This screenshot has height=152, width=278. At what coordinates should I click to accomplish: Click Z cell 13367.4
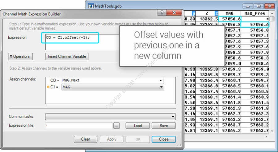point(207,92)
